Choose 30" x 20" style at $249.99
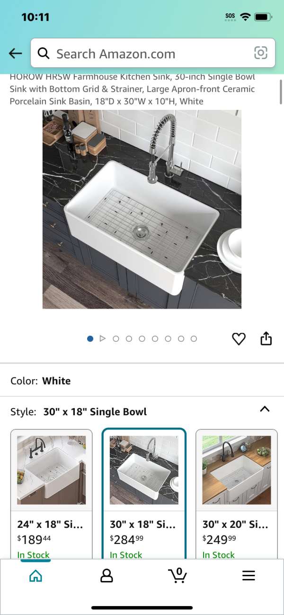Viewport: 284px width, 615px height. 236,494
